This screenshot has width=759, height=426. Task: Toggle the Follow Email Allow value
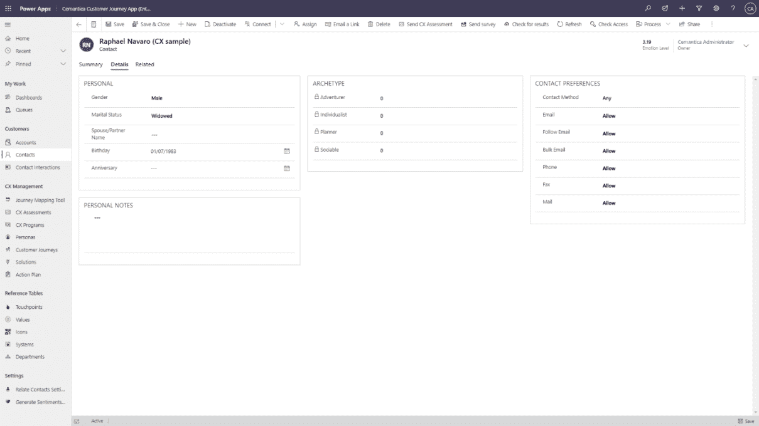click(609, 133)
